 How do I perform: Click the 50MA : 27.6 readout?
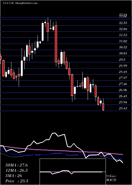[x=16, y=165]
